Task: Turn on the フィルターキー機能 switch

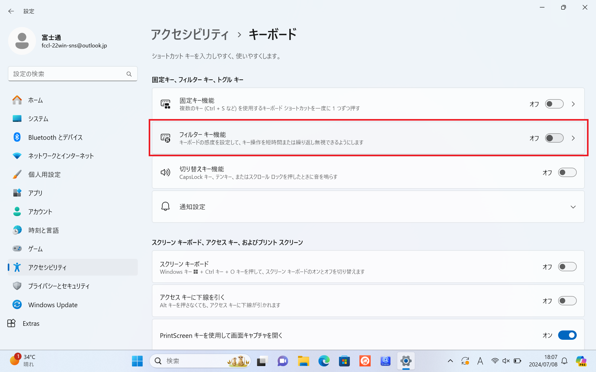Action: tap(554, 138)
